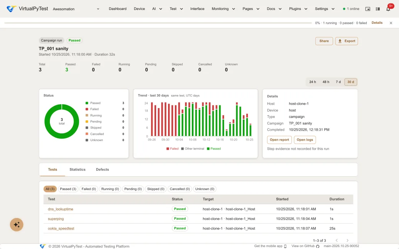Switch to the Defects tab

pyautogui.click(x=102, y=169)
